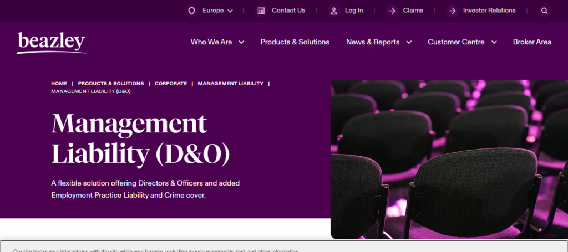Open the Broker Area menu item
Viewport: 568px width, 252px height.
532,42
